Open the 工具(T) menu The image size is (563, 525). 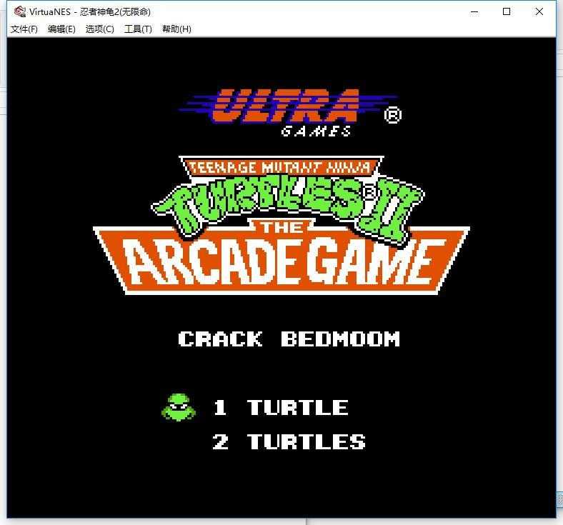coord(138,29)
